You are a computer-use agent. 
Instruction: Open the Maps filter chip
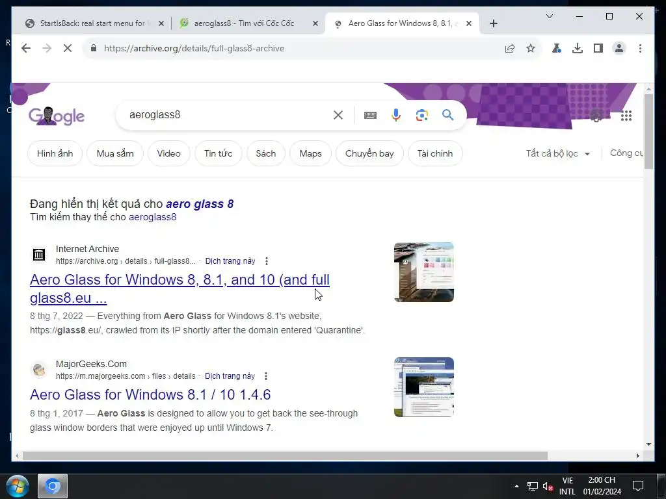tap(310, 153)
